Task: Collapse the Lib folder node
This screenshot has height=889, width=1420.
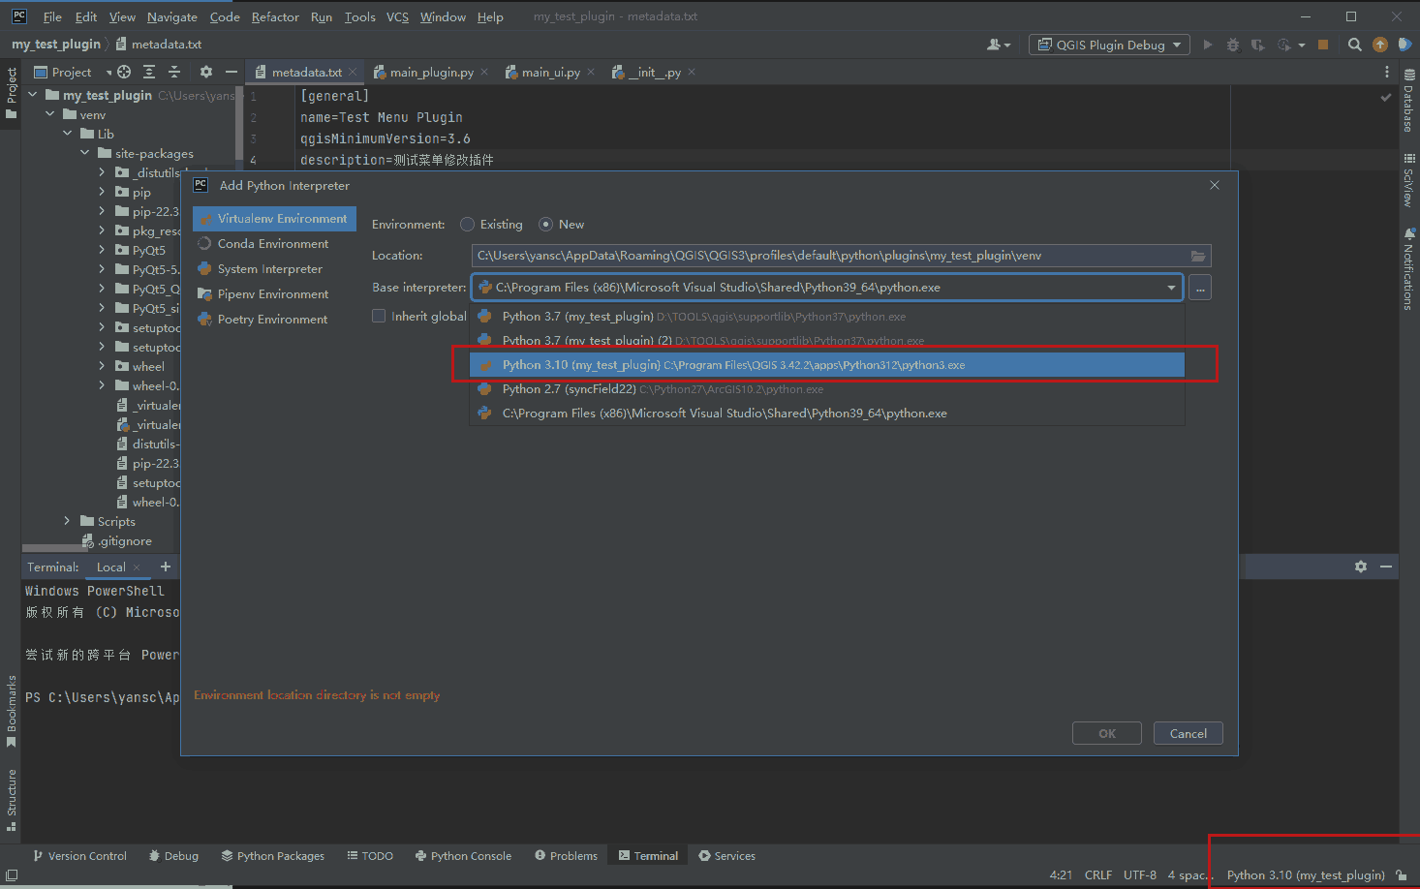Action: tap(68, 134)
